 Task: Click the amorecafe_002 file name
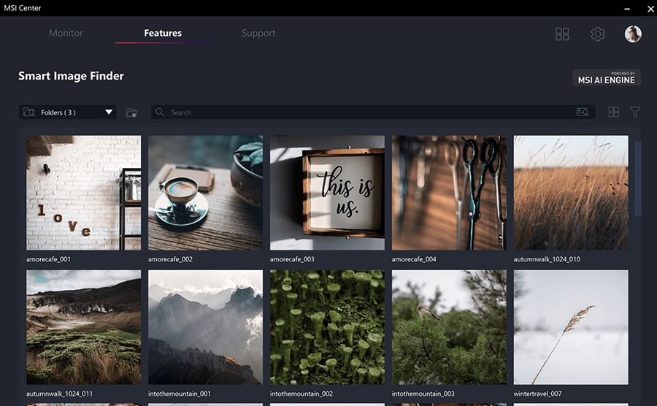pos(171,259)
